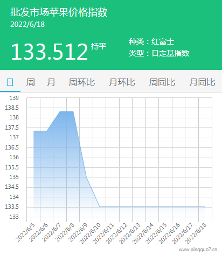The image size is (222, 256).
Task: Open the 月环比 tab
Action: point(122,82)
